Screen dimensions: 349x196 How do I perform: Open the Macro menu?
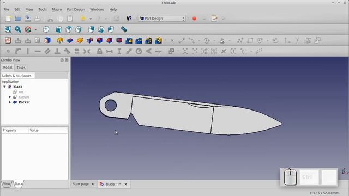click(57, 10)
